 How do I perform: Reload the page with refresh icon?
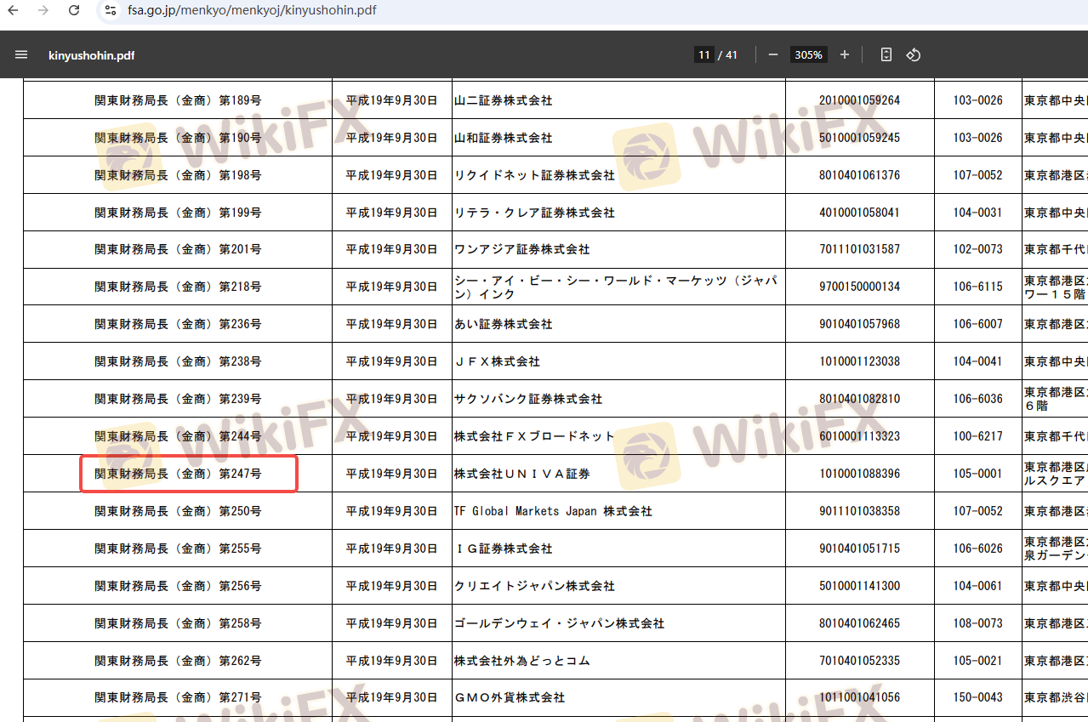point(74,10)
